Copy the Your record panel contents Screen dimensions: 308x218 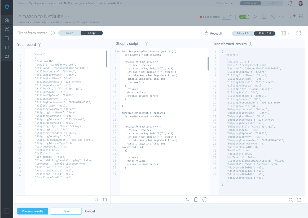(105, 200)
